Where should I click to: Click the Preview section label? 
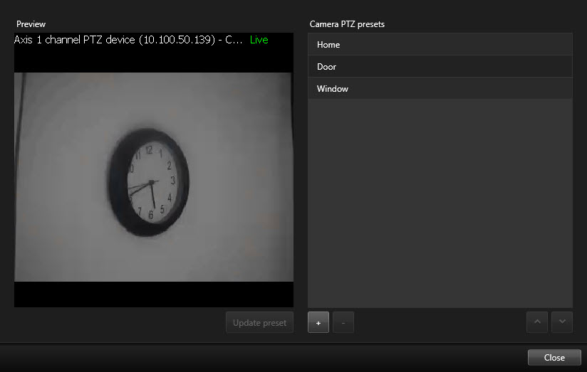coord(31,24)
